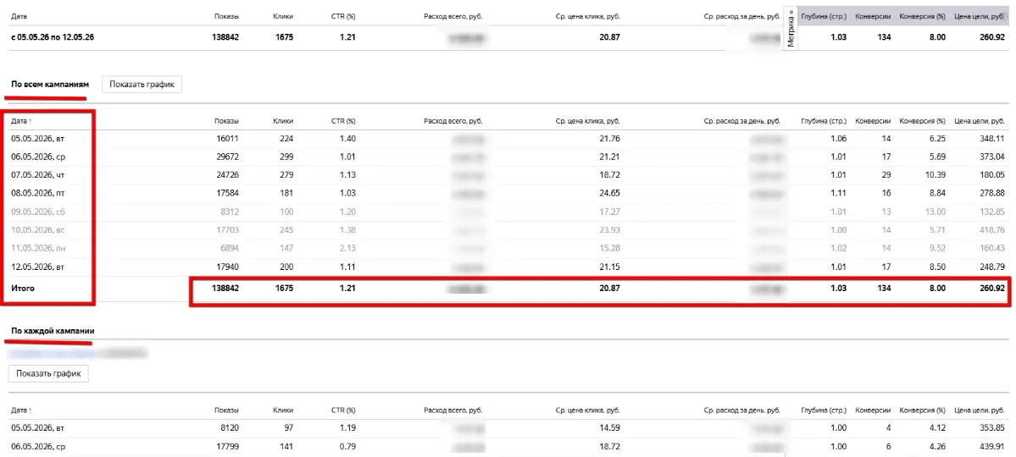Select impressions value 8312
This screenshot has width=1016, height=457.
pos(229,212)
